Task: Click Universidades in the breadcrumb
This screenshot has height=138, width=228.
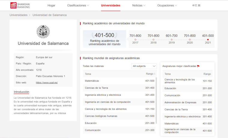Action: tap(18, 15)
